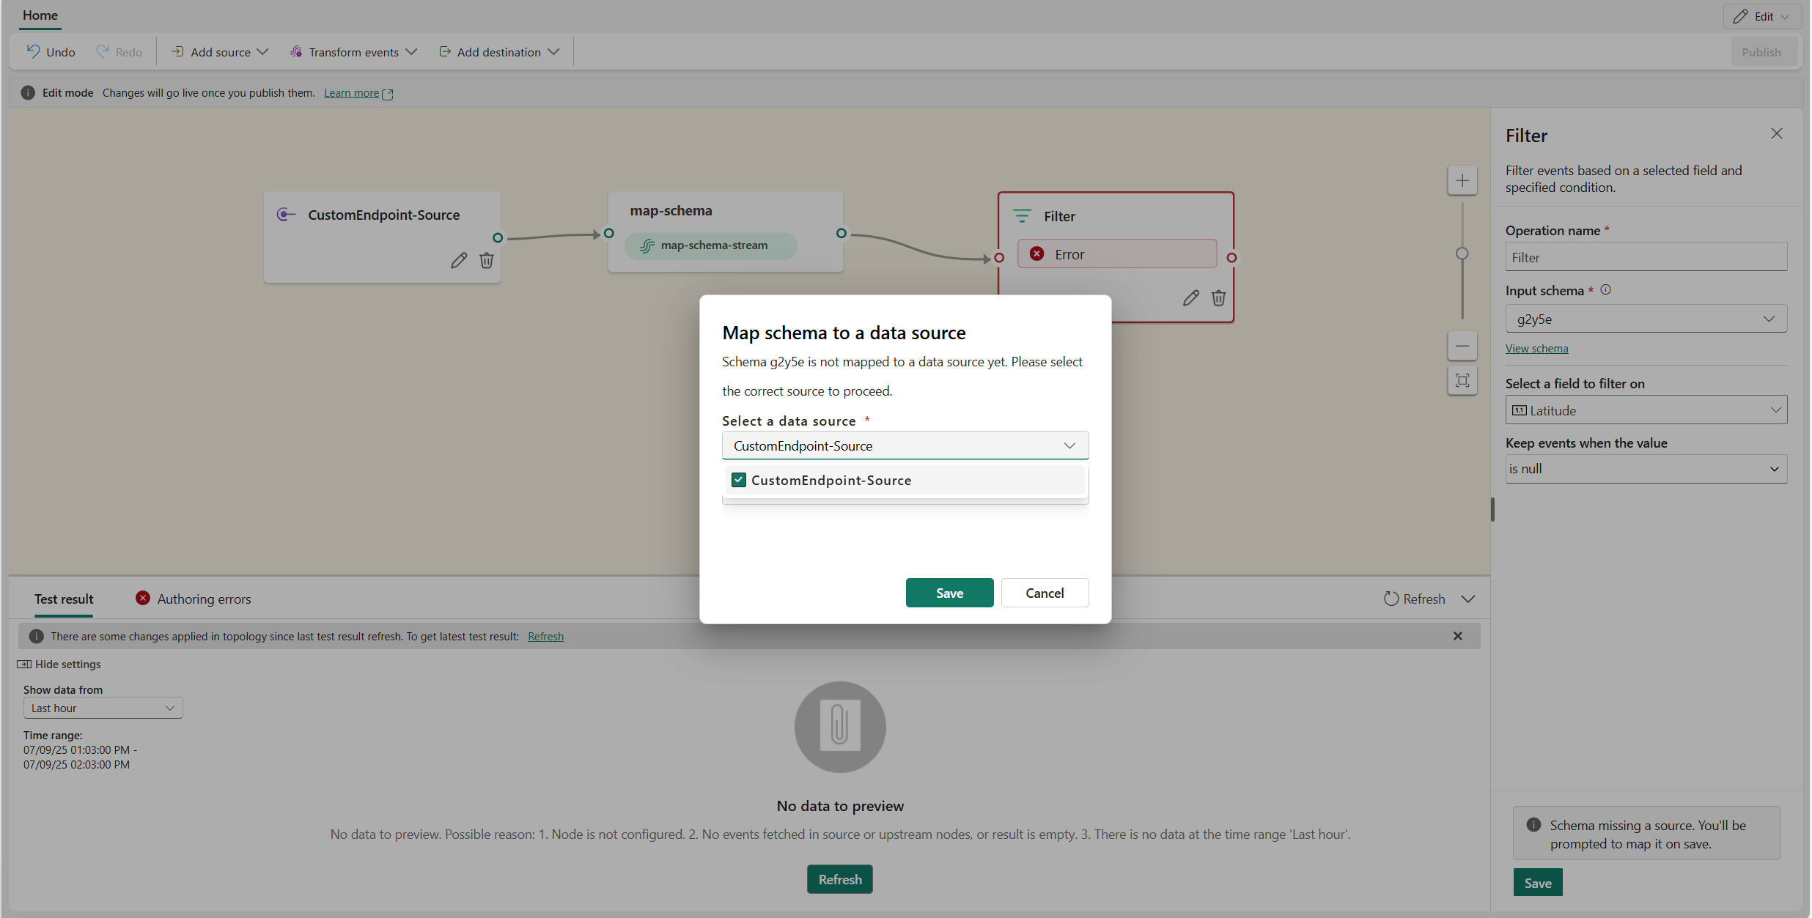Open the 'is null' condition dropdown
This screenshot has height=918, width=1812.
(x=1646, y=469)
